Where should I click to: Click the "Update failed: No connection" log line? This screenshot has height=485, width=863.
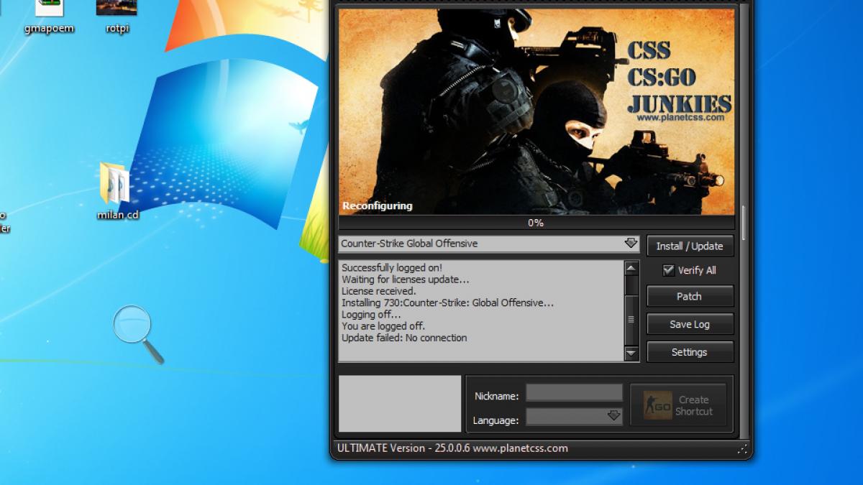(x=404, y=338)
